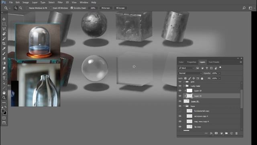The height and width of the screenshot is (145, 257).
Task: Create a new layer icon
Action: [x=231, y=133]
